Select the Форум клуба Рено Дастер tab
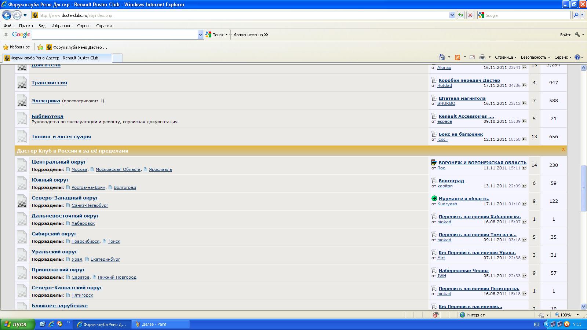This screenshot has height=330, width=587. point(56,58)
